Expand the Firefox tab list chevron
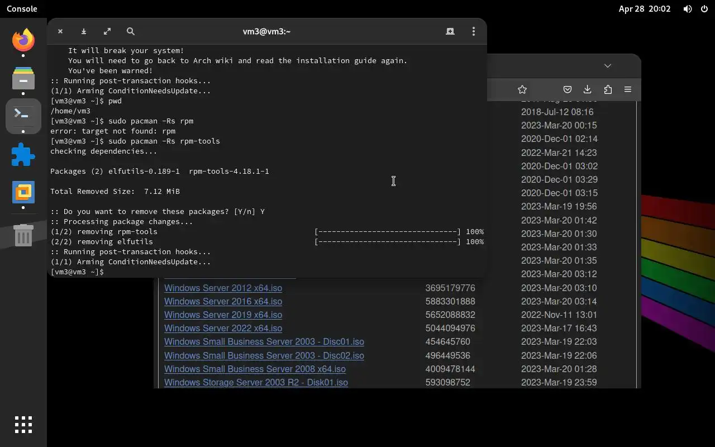Screen dimensions: 715x447 608,65
